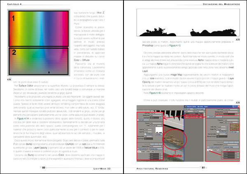
Task: Click Y scale slider arrows in Texture Editor
Action: point(236,155)
